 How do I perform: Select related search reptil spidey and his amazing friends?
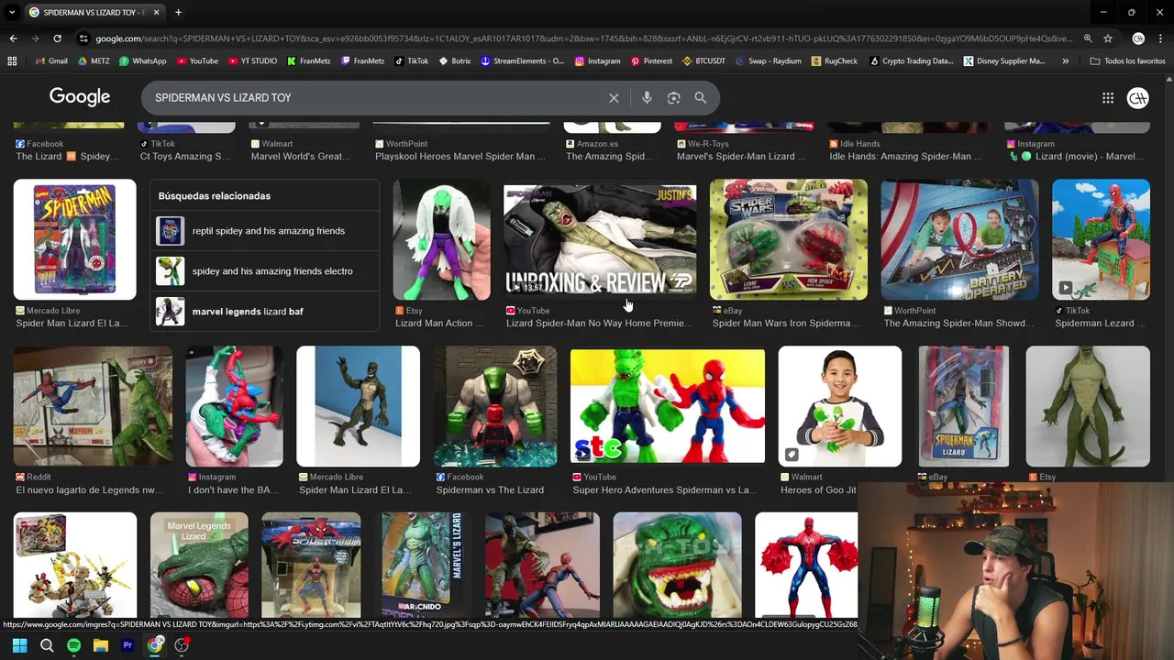264,231
